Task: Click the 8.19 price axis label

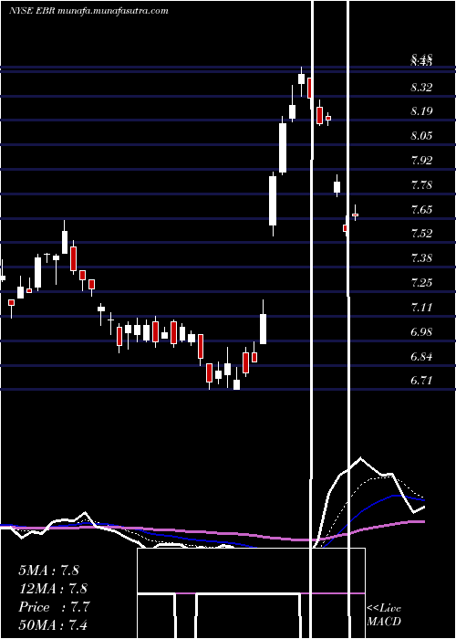Action: click(x=421, y=111)
